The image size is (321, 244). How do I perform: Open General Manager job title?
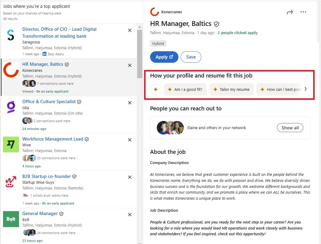(40, 214)
